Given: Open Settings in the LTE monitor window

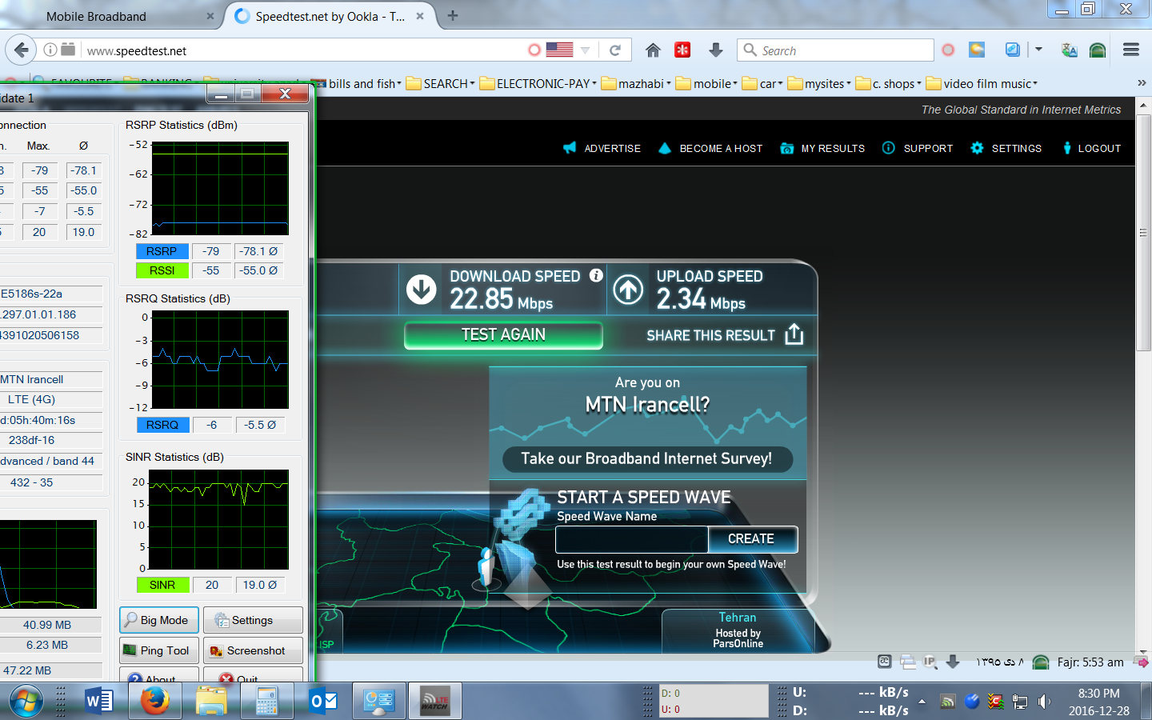Looking at the screenshot, I should coord(253,620).
